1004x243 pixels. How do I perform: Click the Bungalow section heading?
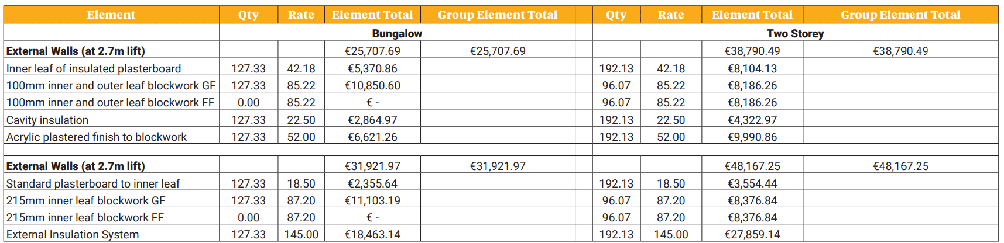click(x=397, y=33)
